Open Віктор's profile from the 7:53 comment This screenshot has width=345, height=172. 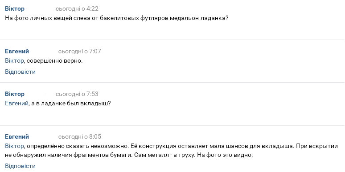point(15,94)
